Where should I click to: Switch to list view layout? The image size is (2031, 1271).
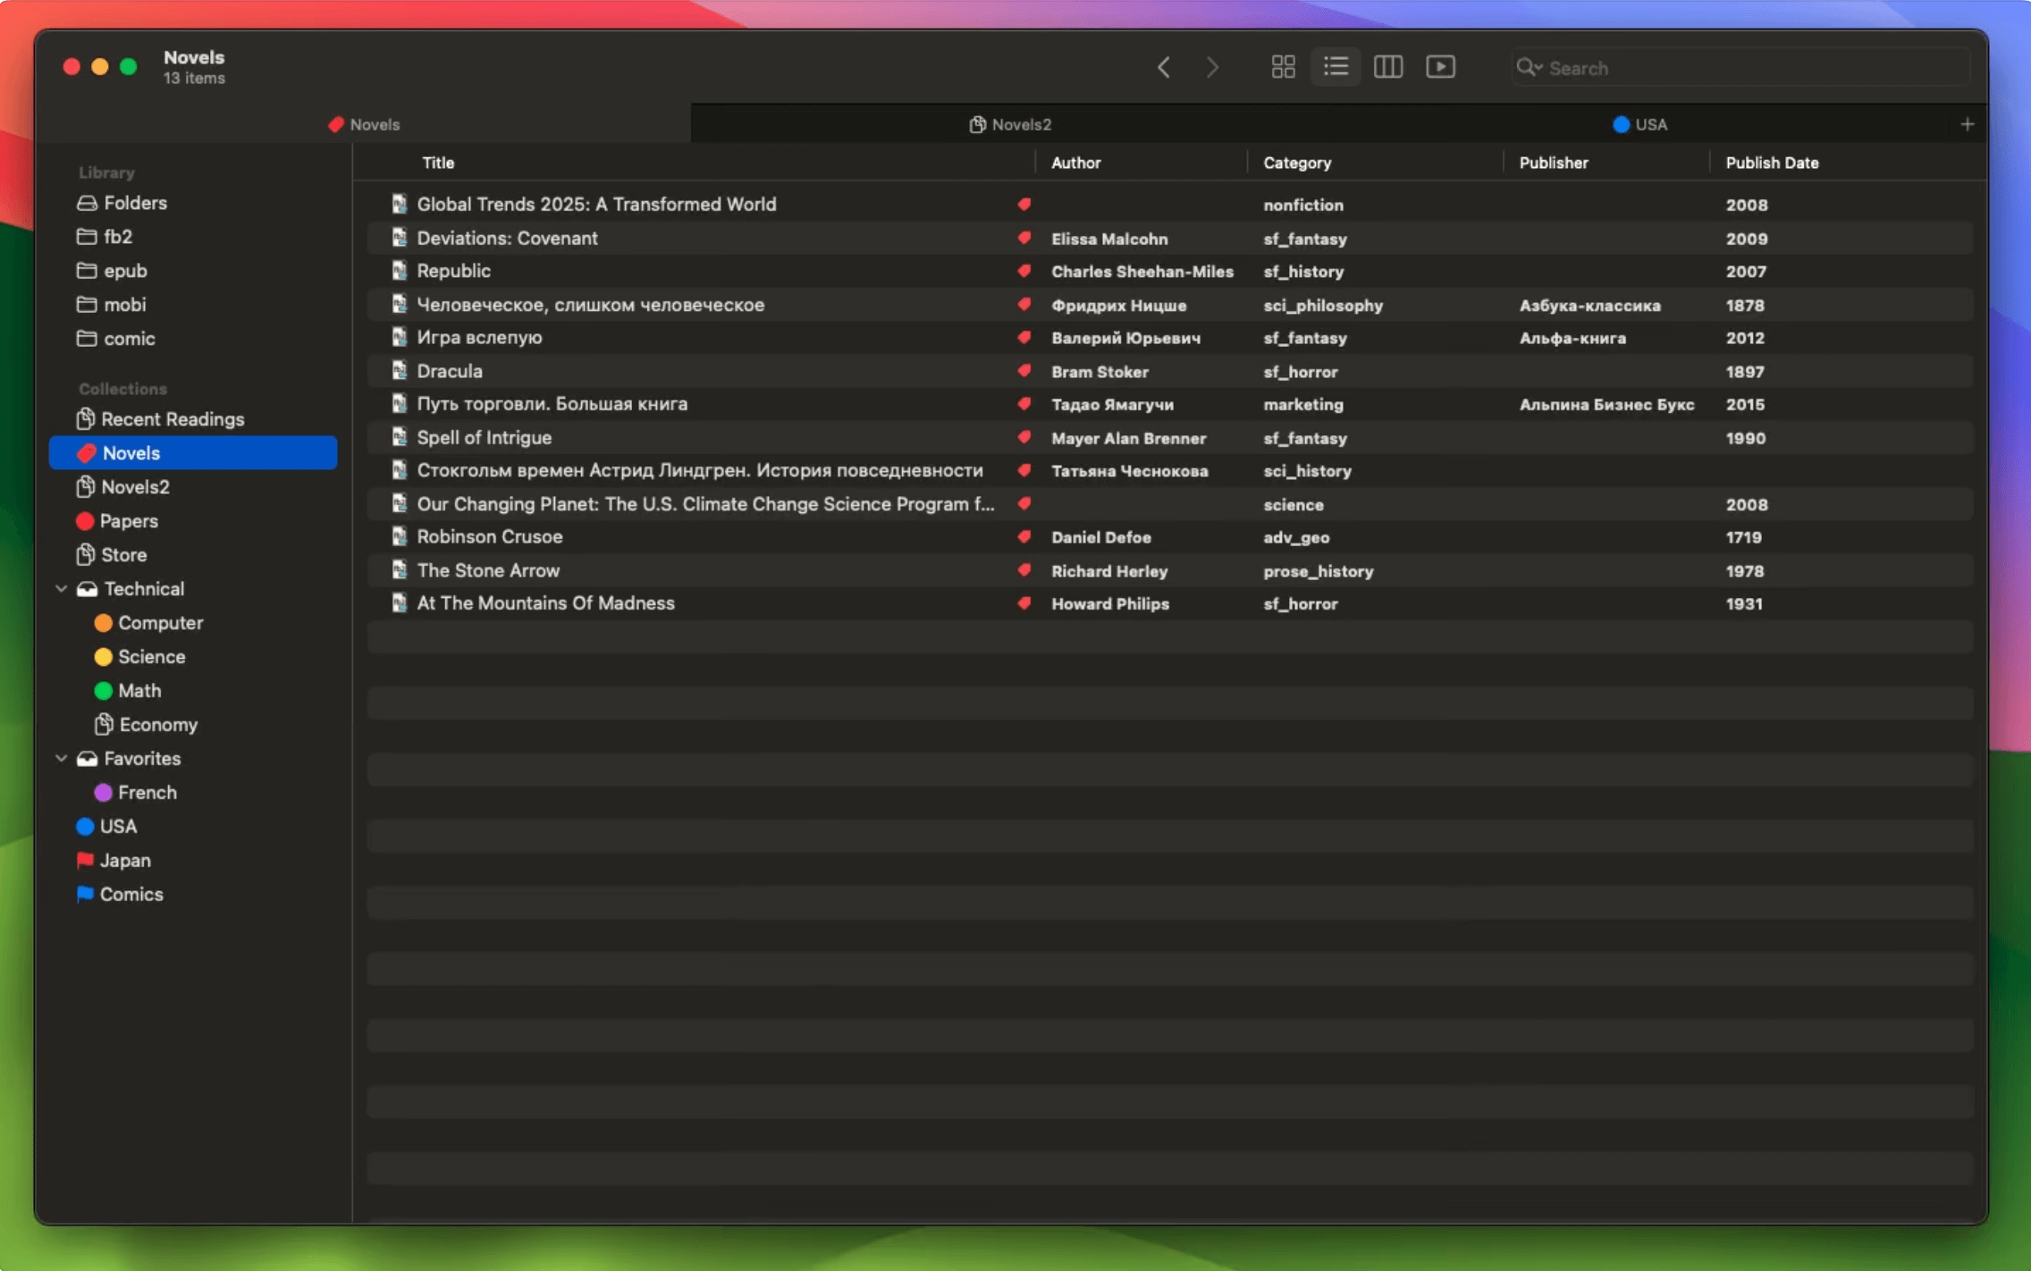[1334, 66]
